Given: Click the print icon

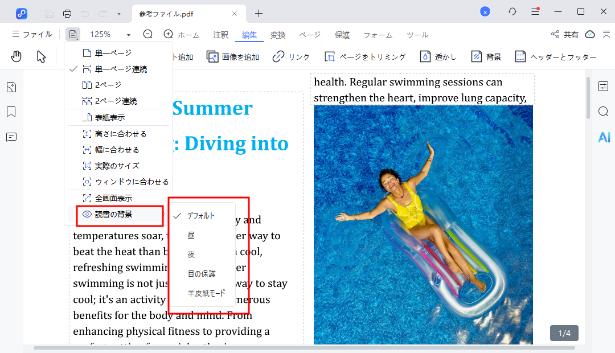Looking at the screenshot, I should pyautogui.click(x=67, y=13).
